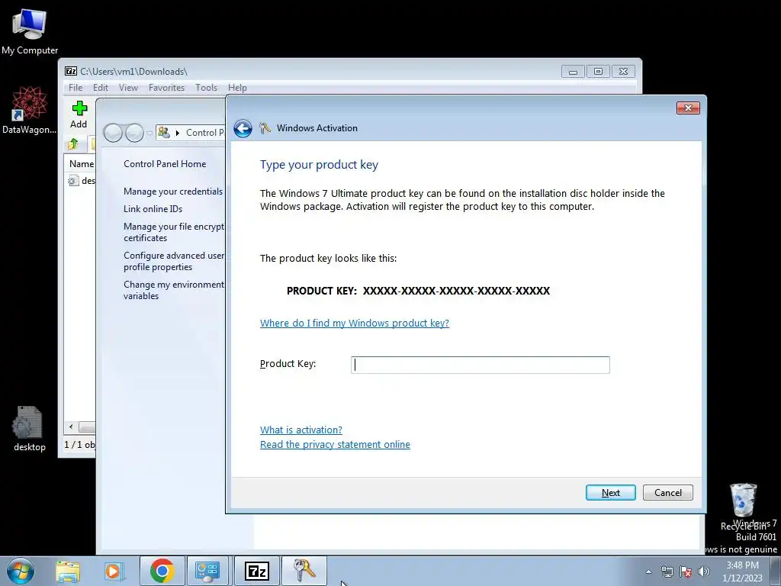Open the Edit menu in 7-Zip
Screen dimensions: 781x586
(x=101, y=88)
